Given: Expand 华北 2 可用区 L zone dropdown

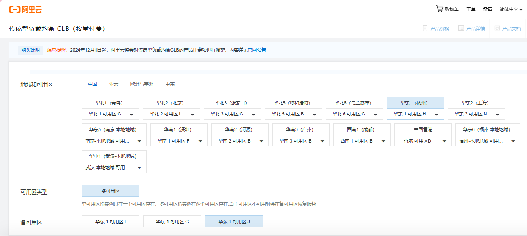Looking at the screenshot, I should pos(172,114).
